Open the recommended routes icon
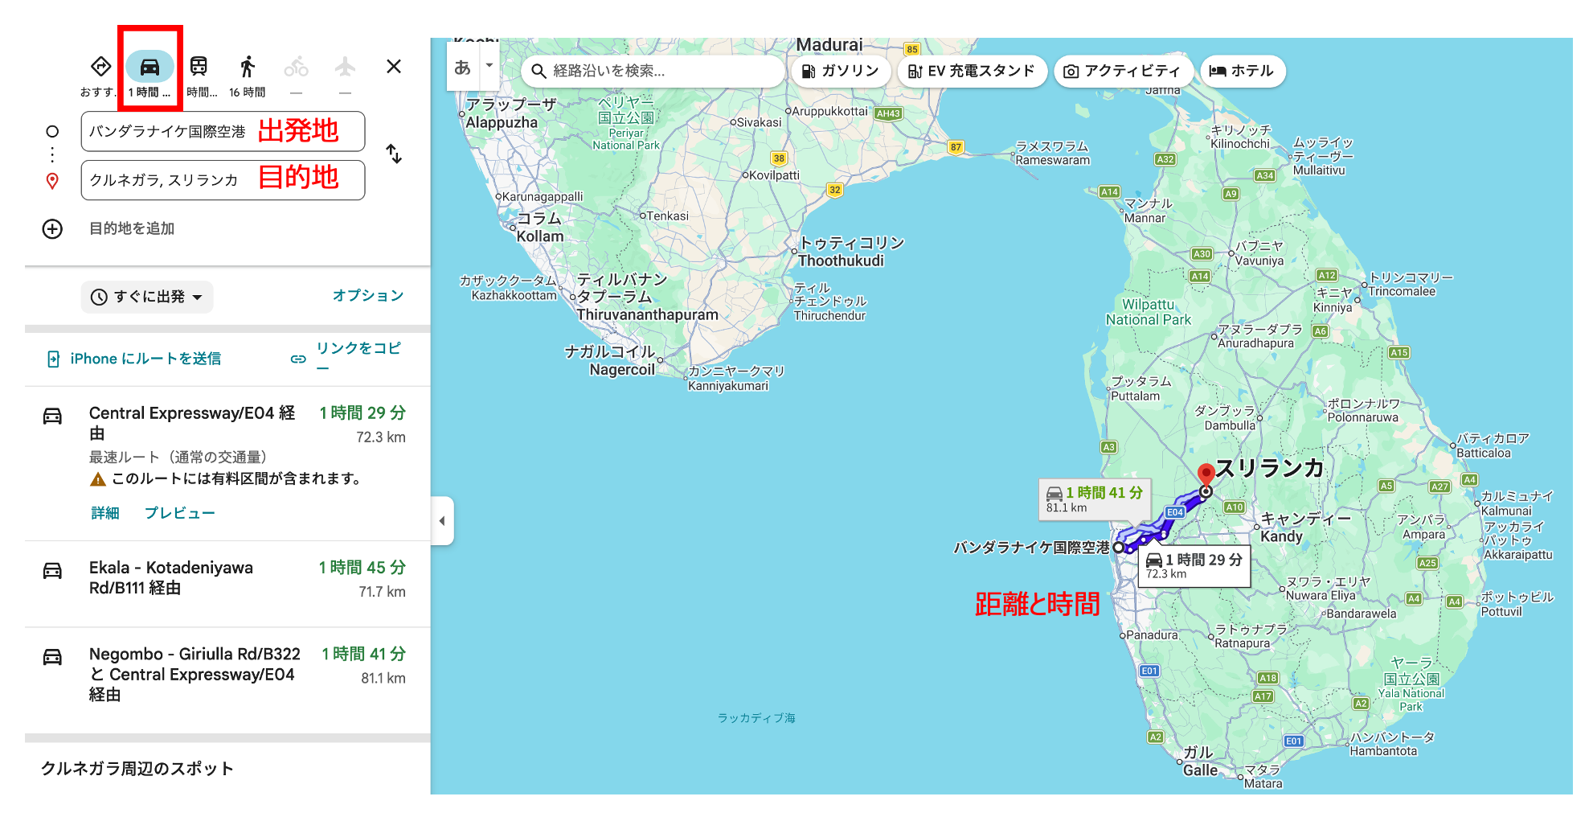The image size is (1593, 817). point(100,68)
